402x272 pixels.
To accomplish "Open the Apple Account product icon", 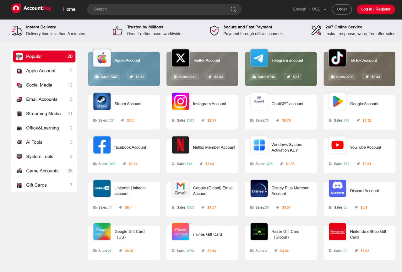I will 102,58.
